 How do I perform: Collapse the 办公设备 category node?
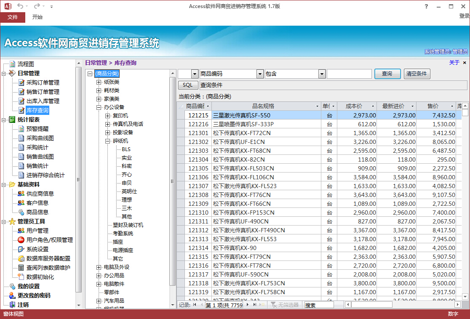99,107
